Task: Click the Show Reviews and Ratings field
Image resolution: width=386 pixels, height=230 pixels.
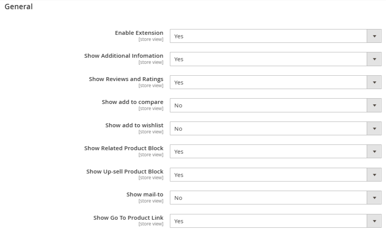Action: pyautogui.click(x=276, y=82)
